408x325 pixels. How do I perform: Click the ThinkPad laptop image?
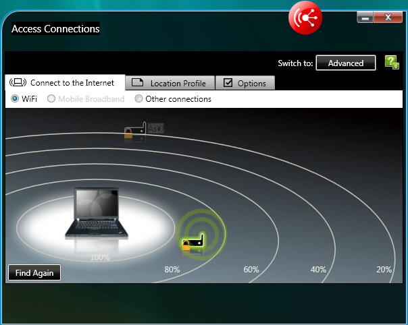pos(97,212)
